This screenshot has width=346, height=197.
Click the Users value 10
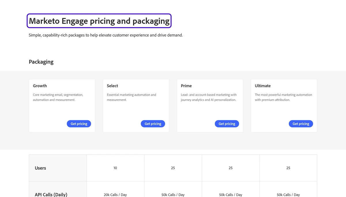(115, 168)
